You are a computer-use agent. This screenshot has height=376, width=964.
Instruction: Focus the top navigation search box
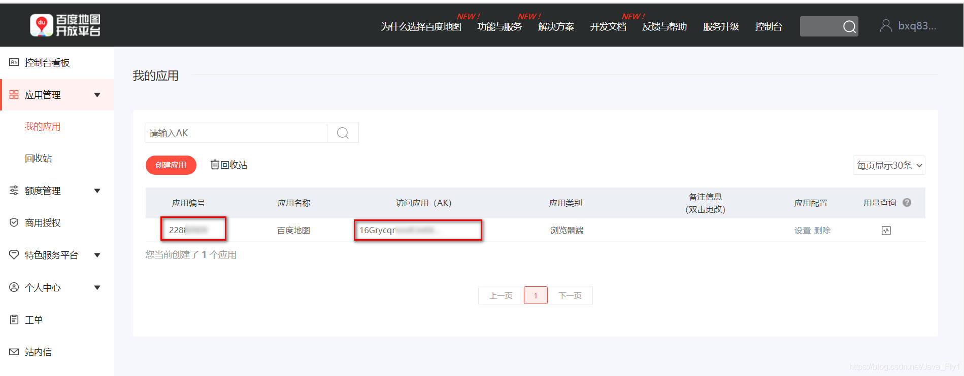tap(829, 26)
